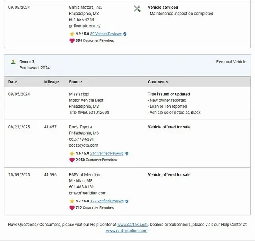The image size is (255, 241).
Task: Click the gold star for Doc's Toyota rating
Action: (72, 153)
